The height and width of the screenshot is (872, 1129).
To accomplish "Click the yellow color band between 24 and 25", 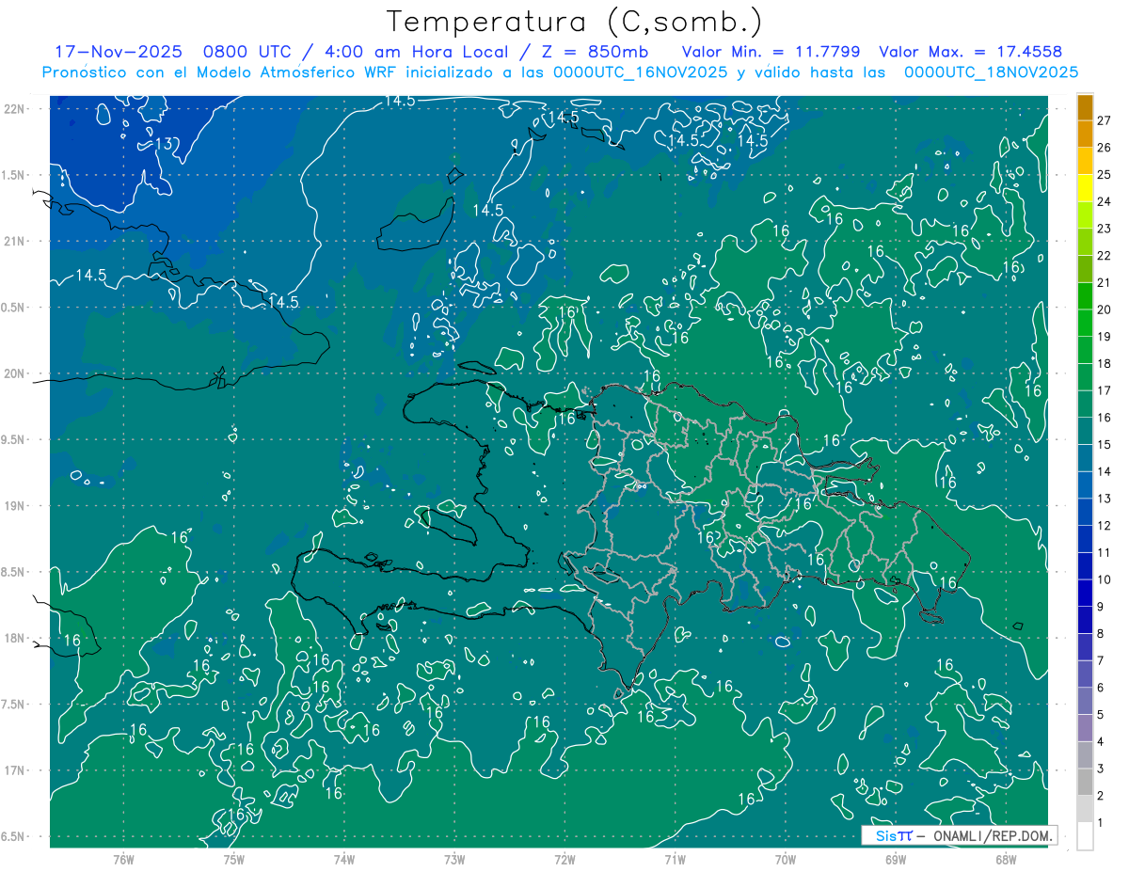I will coord(1085,187).
